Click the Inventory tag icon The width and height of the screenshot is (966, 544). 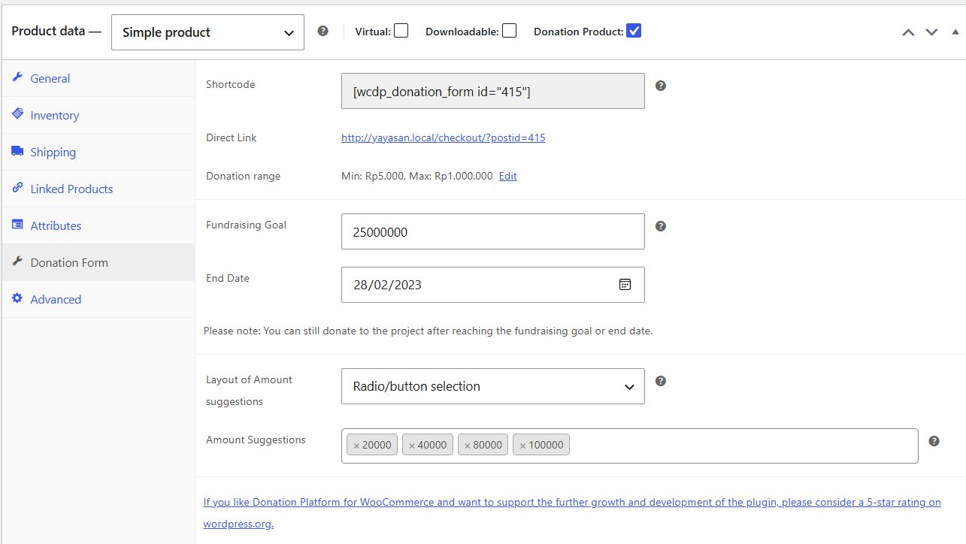tap(17, 114)
